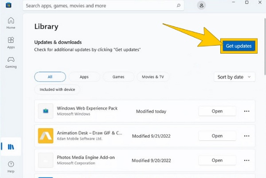Image resolution: width=266 pixels, height=178 pixels.
Task: Maximize the Microsoft Store window
Action: coord(247,2)
